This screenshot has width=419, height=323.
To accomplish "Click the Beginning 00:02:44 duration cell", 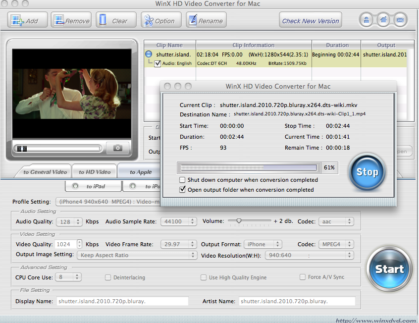I will 336,54.
